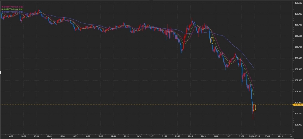
Task: Click the 21:53 time axis label
Action: pos(178,136)
